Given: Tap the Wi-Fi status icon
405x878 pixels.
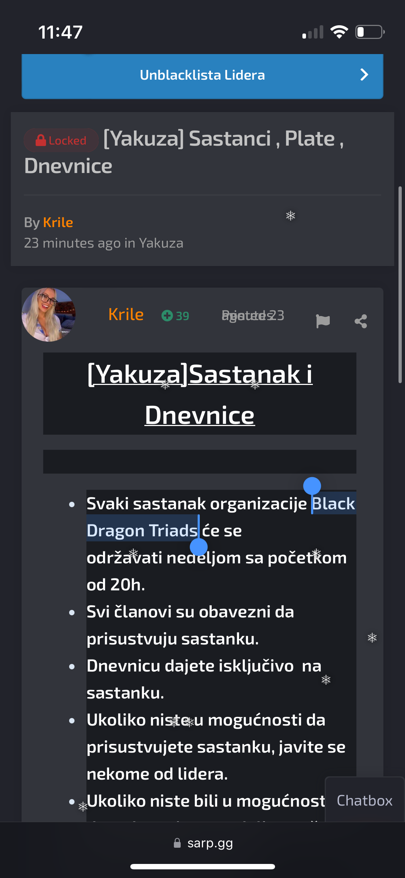Looking at the screenshot, I should tap(339, 32).
